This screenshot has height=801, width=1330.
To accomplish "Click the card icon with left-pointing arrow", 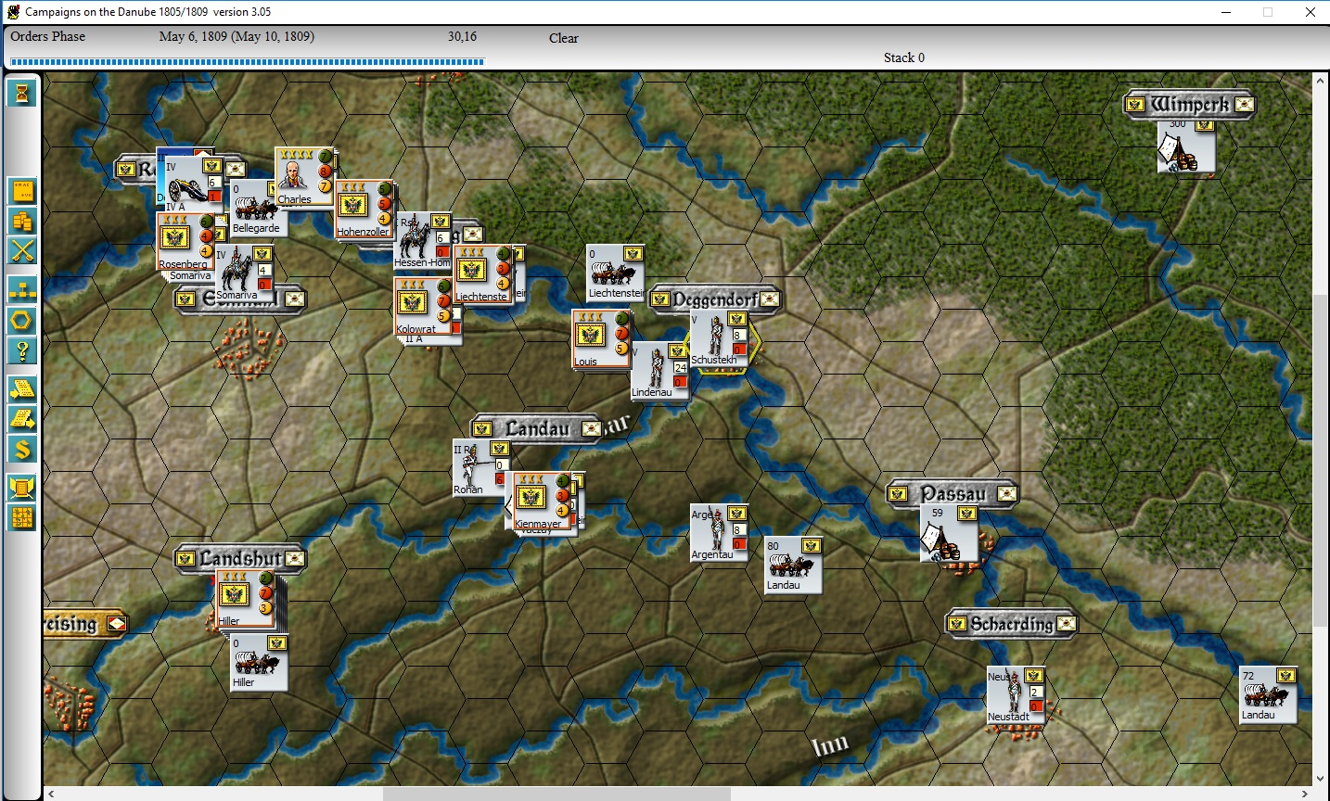I will pos(22,389).
